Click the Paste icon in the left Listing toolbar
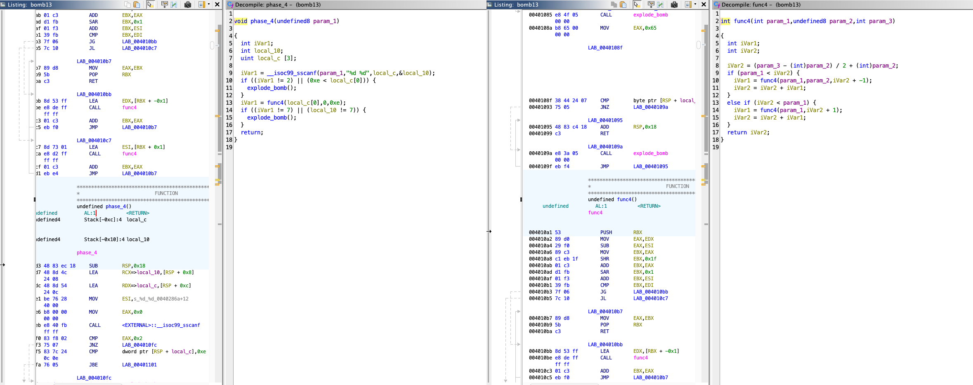Viewport: 973px width, 385px height. click(x=137, y=5)
